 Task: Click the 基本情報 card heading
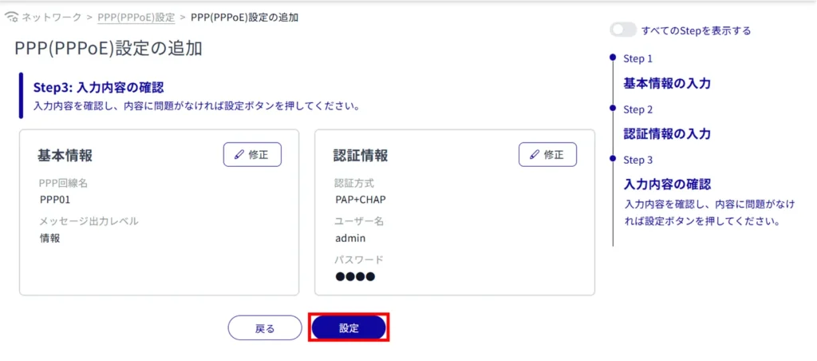pyautogui.click(x=65, y=155)
